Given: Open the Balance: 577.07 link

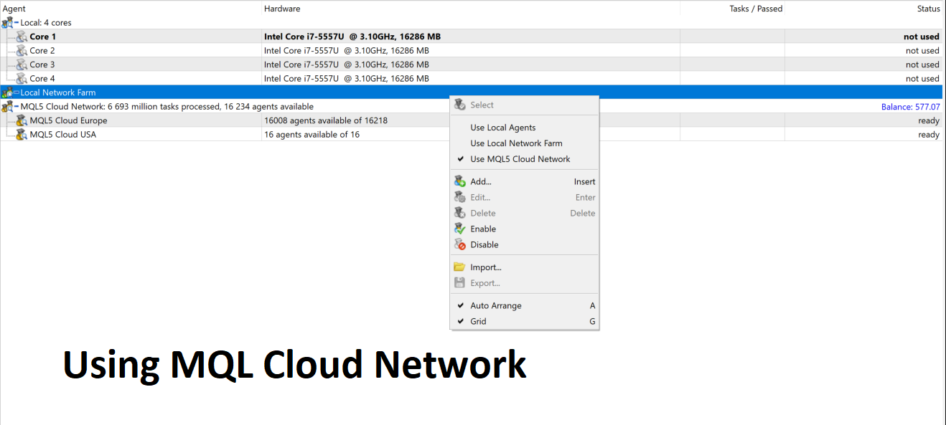Looking at the screenshot, I should [910, 107].
